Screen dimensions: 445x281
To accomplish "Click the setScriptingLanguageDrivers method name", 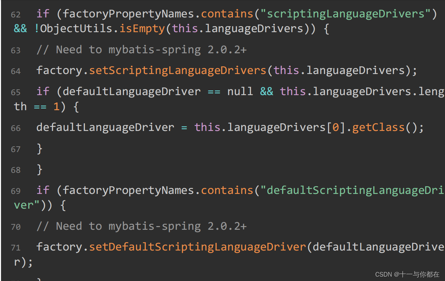I will pyautogui.click(x=178, y=70).
